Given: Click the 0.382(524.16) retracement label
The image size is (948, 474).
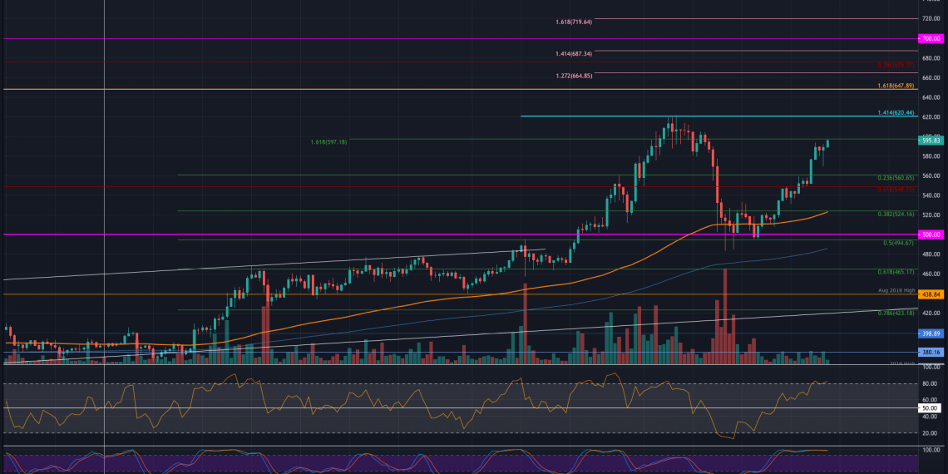Looking at the screenshot, I should click(896, 214).
